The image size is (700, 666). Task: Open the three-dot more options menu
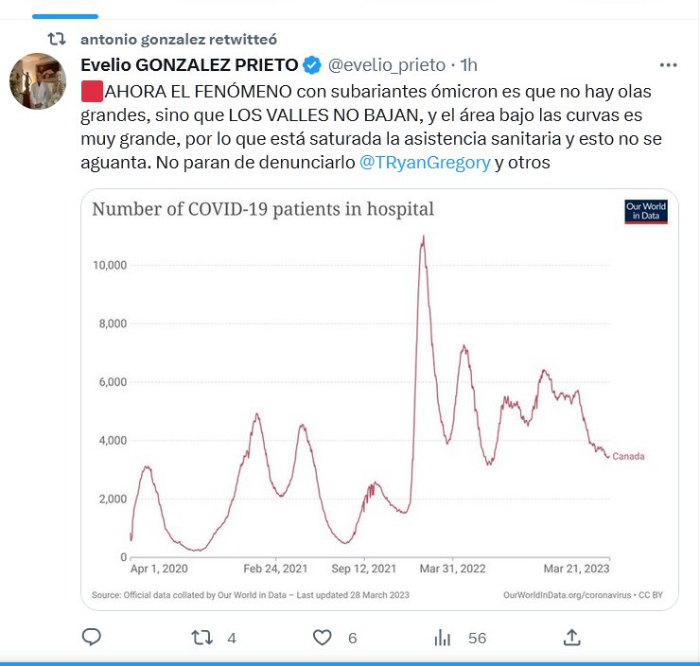pos(668,65)
